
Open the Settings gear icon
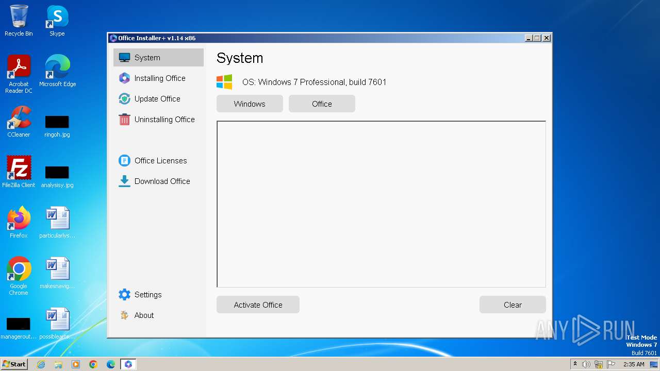click(x=124, y=295)
